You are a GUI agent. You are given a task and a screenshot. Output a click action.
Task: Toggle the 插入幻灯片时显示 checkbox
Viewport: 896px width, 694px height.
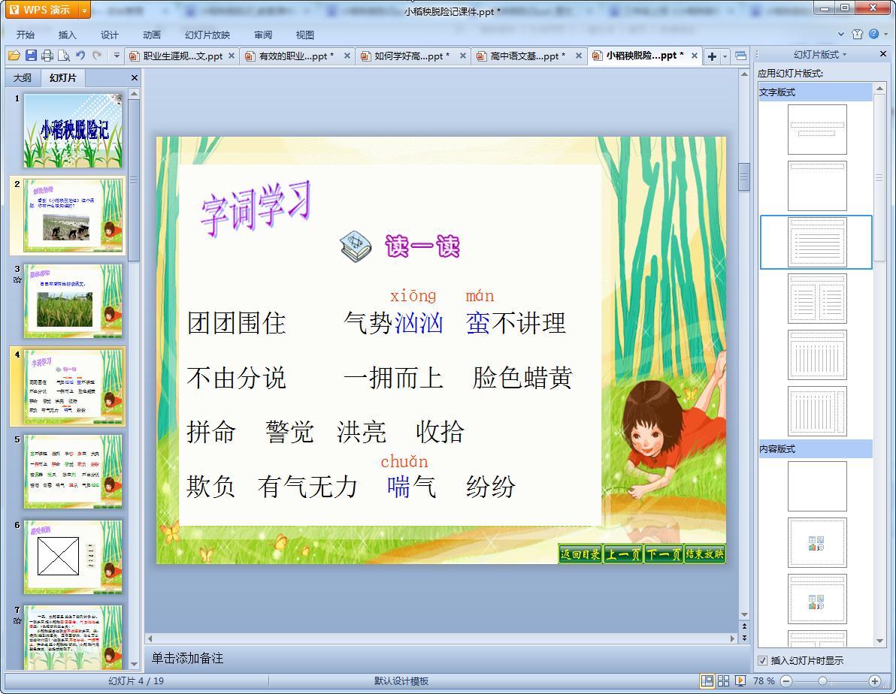[763, 661]
